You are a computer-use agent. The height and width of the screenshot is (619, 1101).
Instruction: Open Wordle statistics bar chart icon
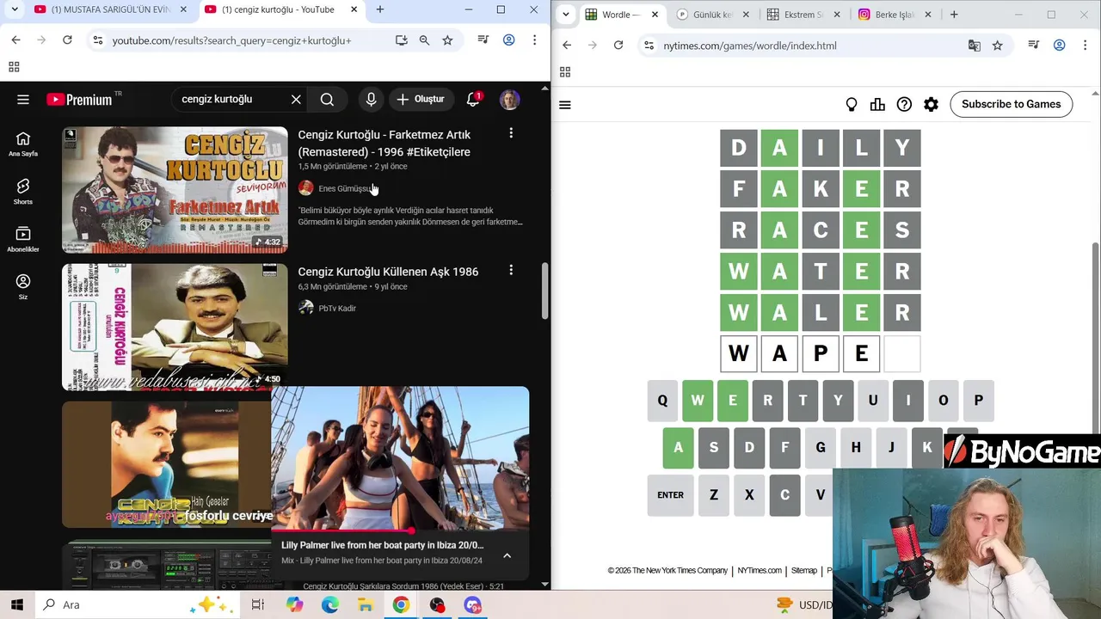(877, 105)
